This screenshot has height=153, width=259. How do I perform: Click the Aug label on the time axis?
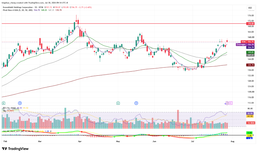tap(232, 141)
